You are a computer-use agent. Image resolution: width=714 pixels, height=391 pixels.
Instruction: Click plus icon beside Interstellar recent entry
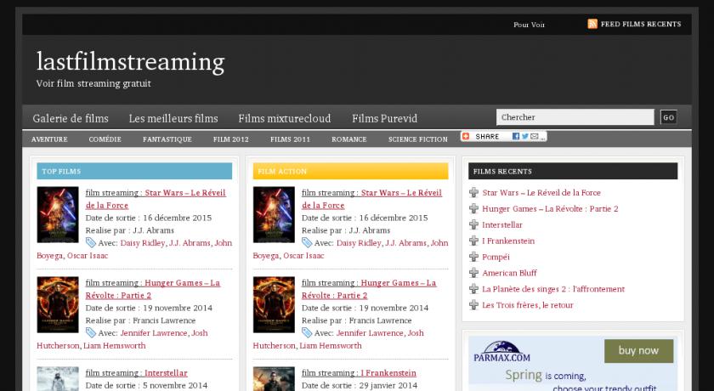[473, 224]
